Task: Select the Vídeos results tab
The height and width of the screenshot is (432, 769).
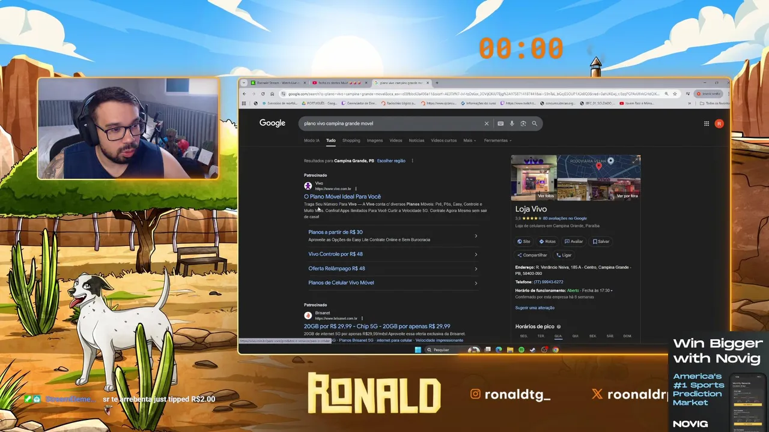Action: (x=396, y=140)
